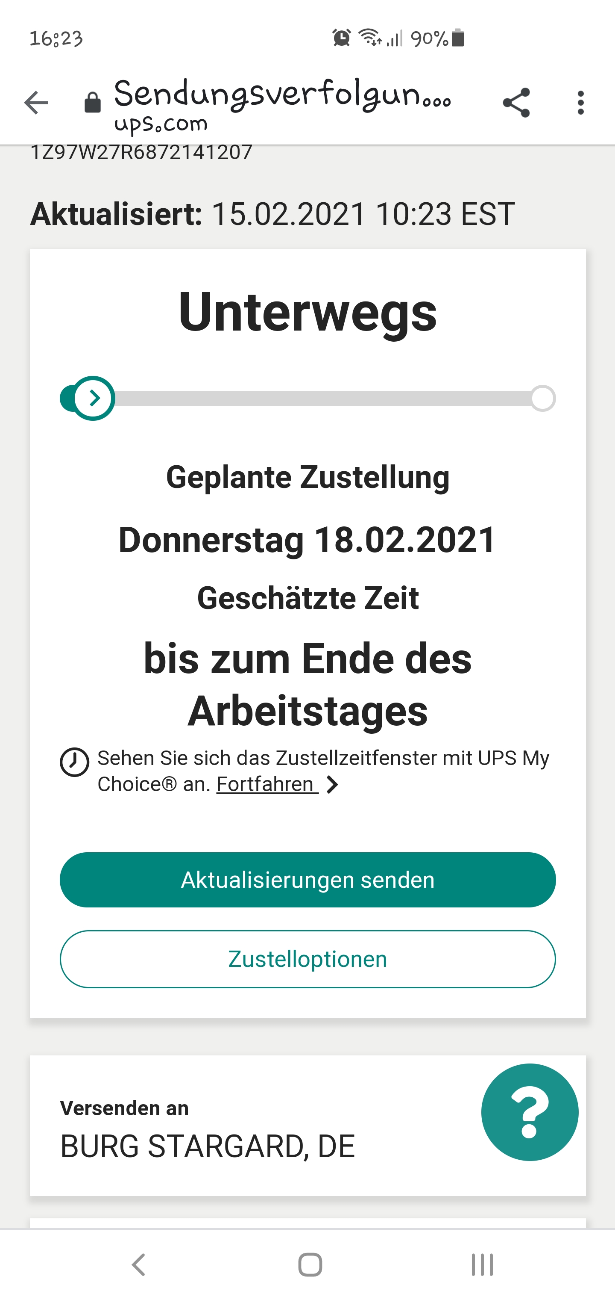Open the green help question mark bubble
The height and width of the screenshot is (1300, 615).
pyautogui.click(x=529, y=1112)
